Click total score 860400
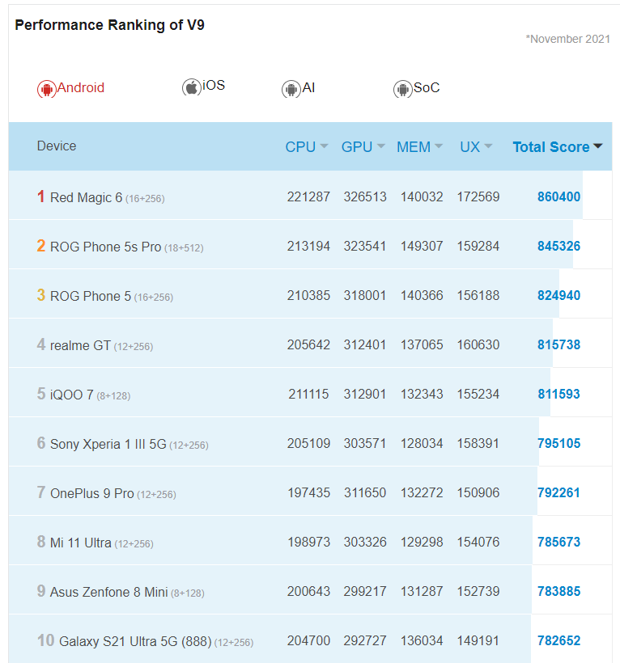This screenshot has height=663, width=620. click(x=558, y=196)
